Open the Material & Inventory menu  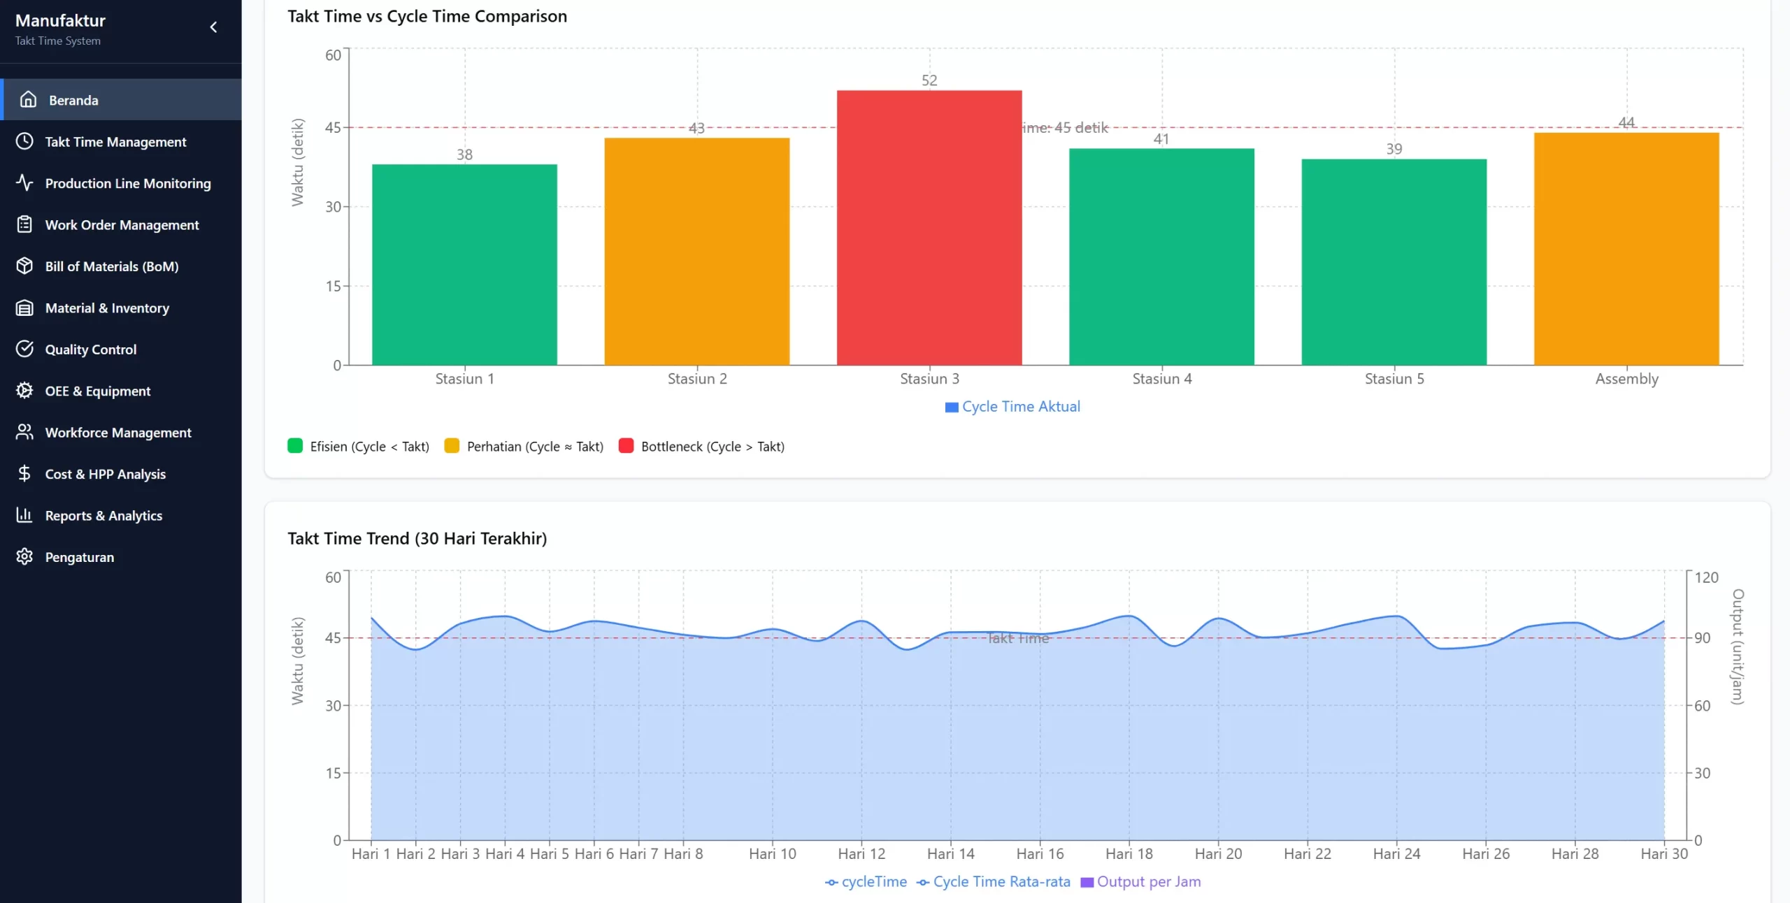tap(107, 308)
